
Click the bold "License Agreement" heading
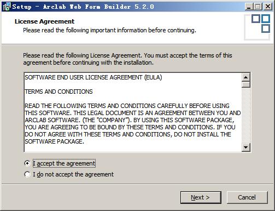(44, 21)
